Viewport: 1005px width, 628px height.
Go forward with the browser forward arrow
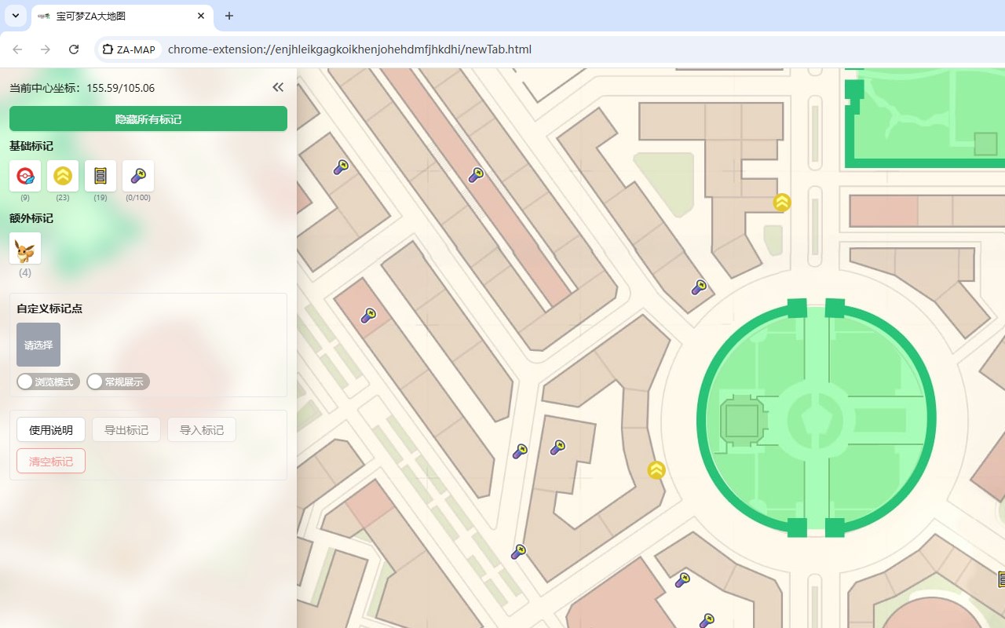(x=46, y=49)
